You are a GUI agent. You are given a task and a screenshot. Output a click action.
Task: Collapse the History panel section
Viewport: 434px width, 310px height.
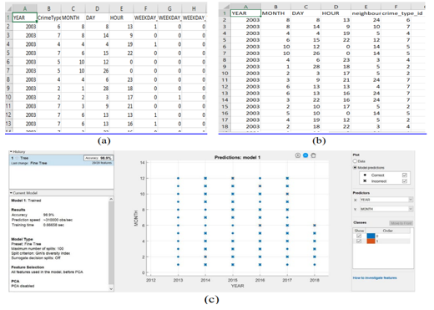[x=11, y=152]
